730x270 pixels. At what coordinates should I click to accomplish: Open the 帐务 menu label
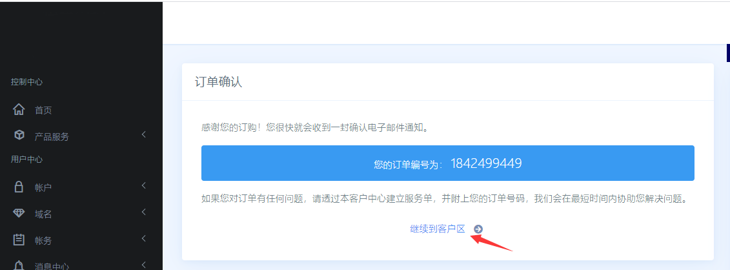[43, 241]
